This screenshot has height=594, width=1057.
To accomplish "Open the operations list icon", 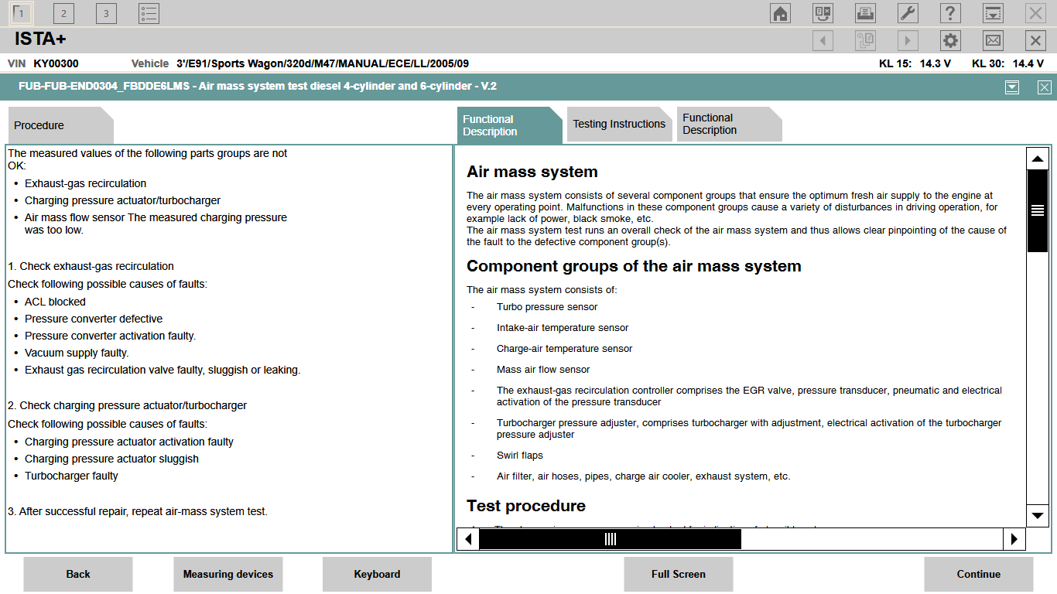I will [x=149, y=13].
